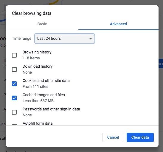Click the Browsing history label text

point(37,52)
